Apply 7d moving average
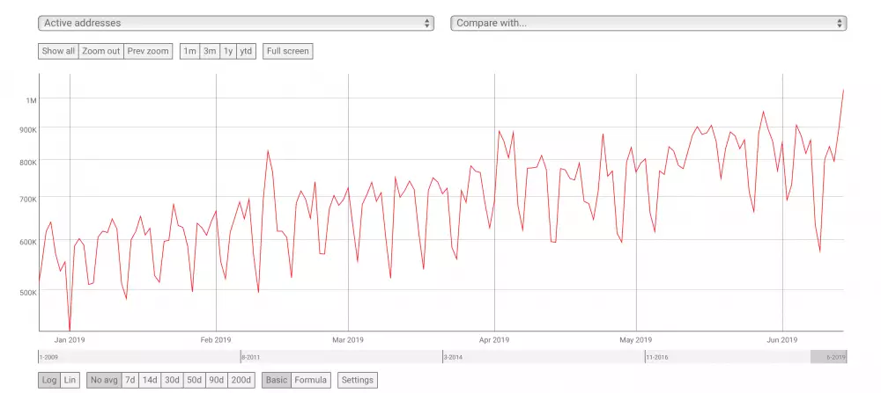Viewport: 881px width, 393px height. (130, 380)
